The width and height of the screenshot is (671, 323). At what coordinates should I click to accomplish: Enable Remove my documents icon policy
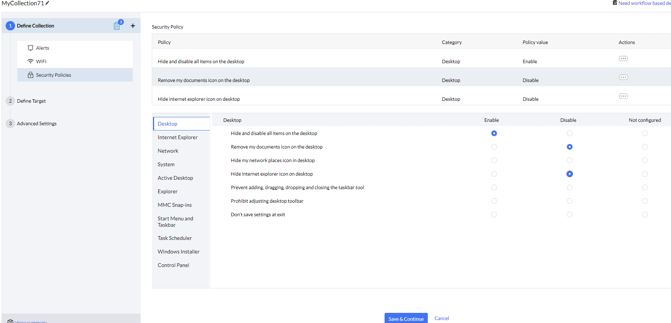click(494, 147)
